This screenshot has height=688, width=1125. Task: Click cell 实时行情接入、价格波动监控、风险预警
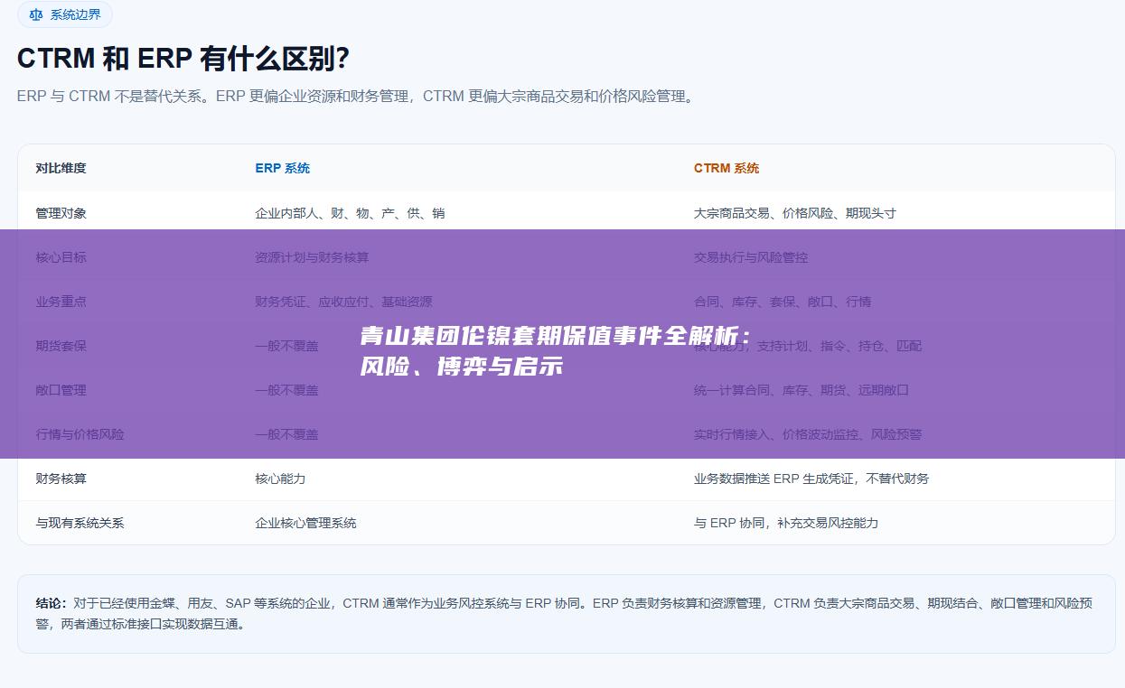pyautogui.click(x=808, y=434)
